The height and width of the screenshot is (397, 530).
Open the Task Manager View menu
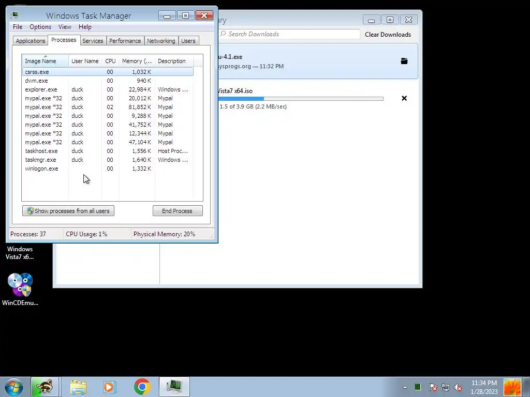pos(65,27)
